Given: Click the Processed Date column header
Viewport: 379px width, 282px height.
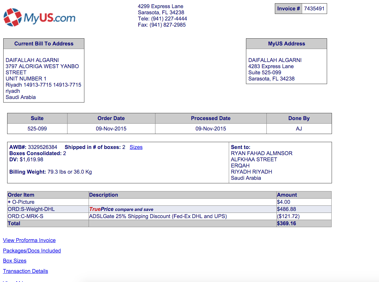Looking at the screenshot, I should click(211, 118).
